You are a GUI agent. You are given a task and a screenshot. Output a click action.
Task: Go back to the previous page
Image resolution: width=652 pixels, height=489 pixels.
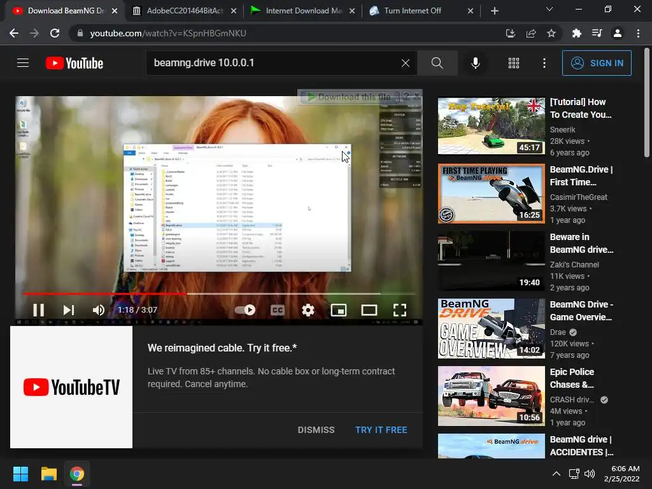tap(14, 33)
